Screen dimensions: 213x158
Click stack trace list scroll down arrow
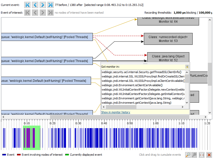187,103
